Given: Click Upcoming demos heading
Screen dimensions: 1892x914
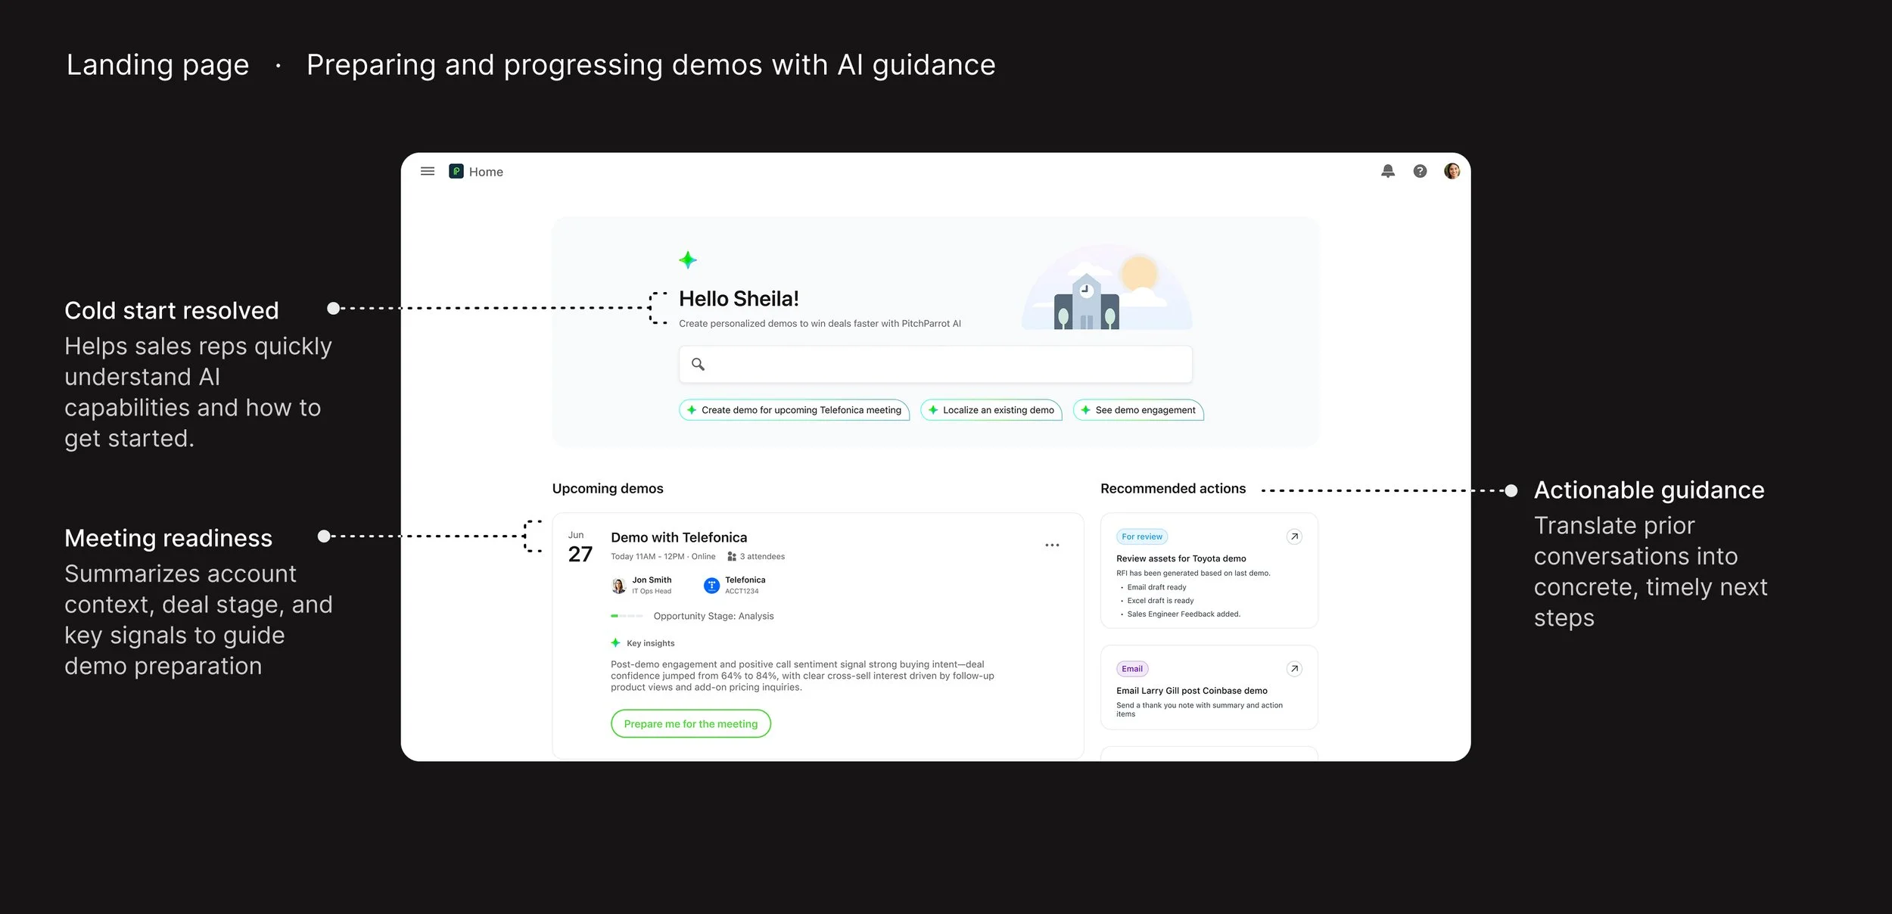Looking at the screenshot, I should pyautogui.click(x=608, y=489).
